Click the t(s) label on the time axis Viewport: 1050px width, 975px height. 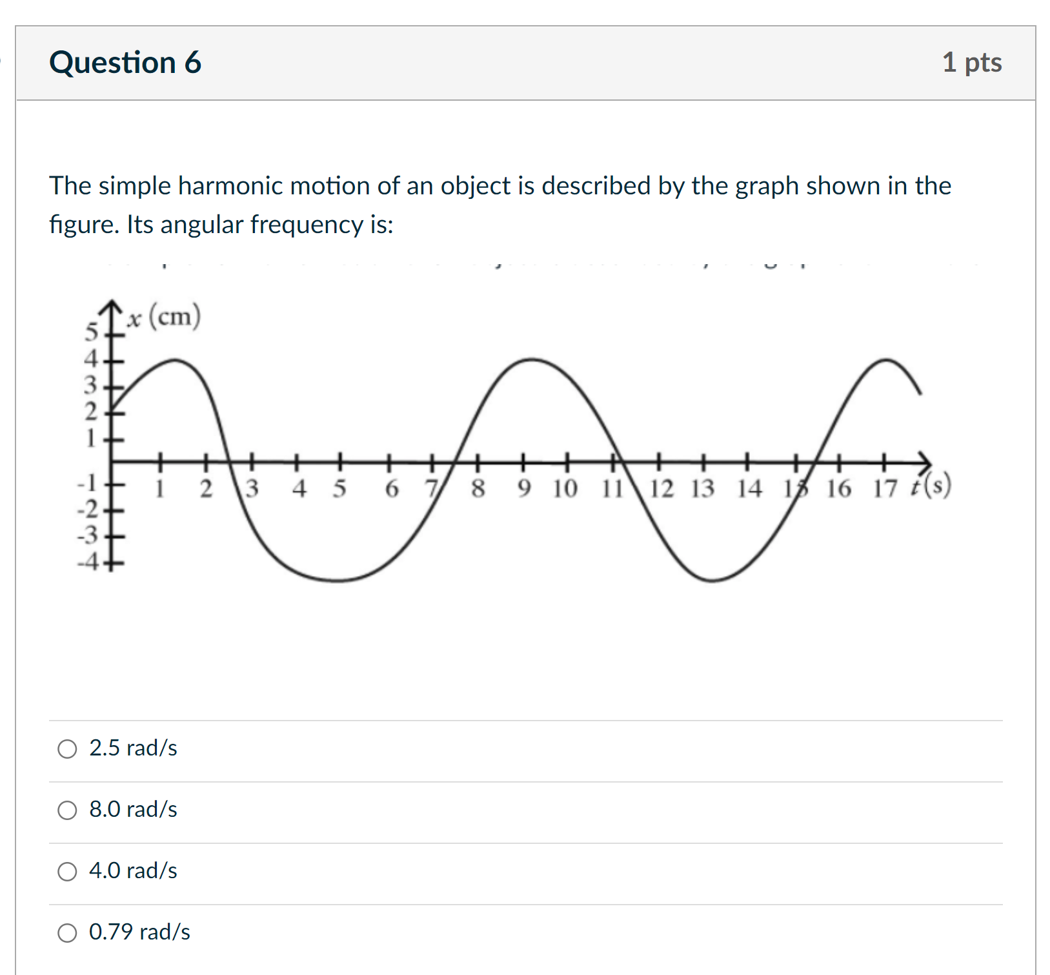pyautogui.click(x=929, y=486)
